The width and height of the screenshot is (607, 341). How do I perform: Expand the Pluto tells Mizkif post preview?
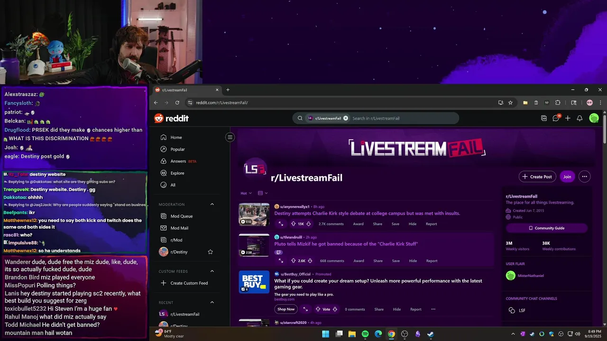(x=281, y=261)
